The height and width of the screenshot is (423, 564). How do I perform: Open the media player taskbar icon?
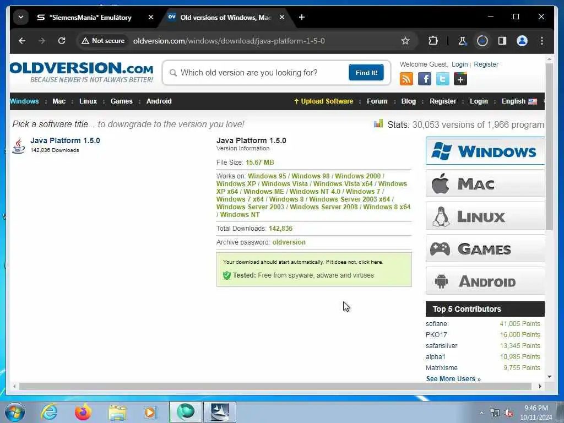click(150, 412)
